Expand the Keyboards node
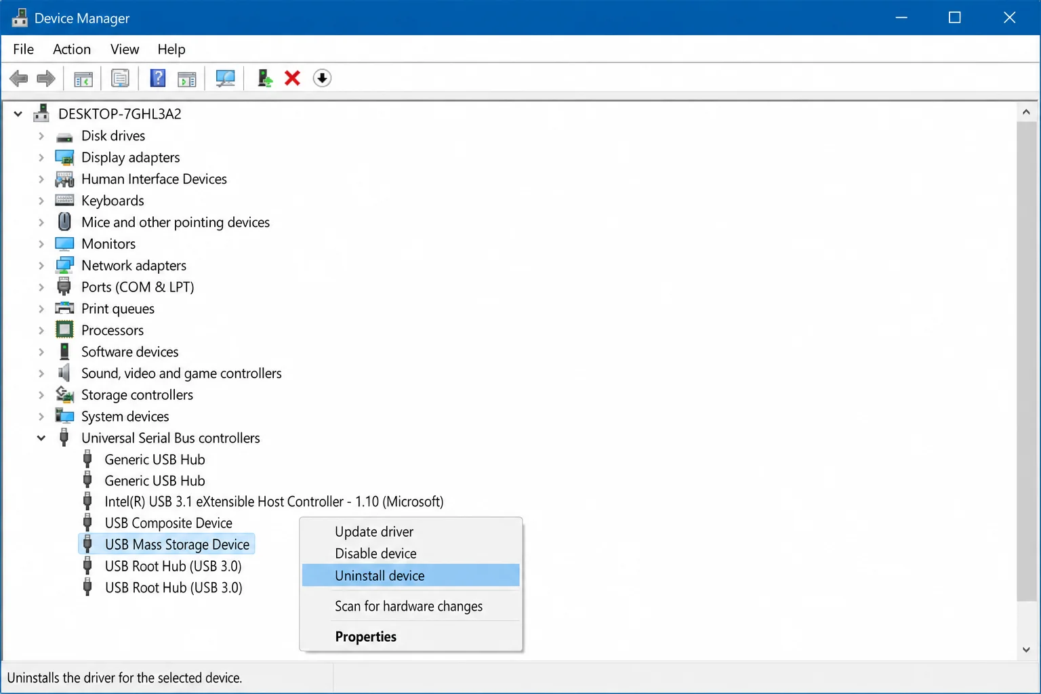 coord(41,201)
